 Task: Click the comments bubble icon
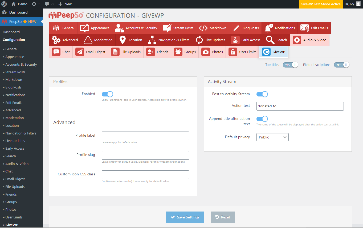(47, 4)
